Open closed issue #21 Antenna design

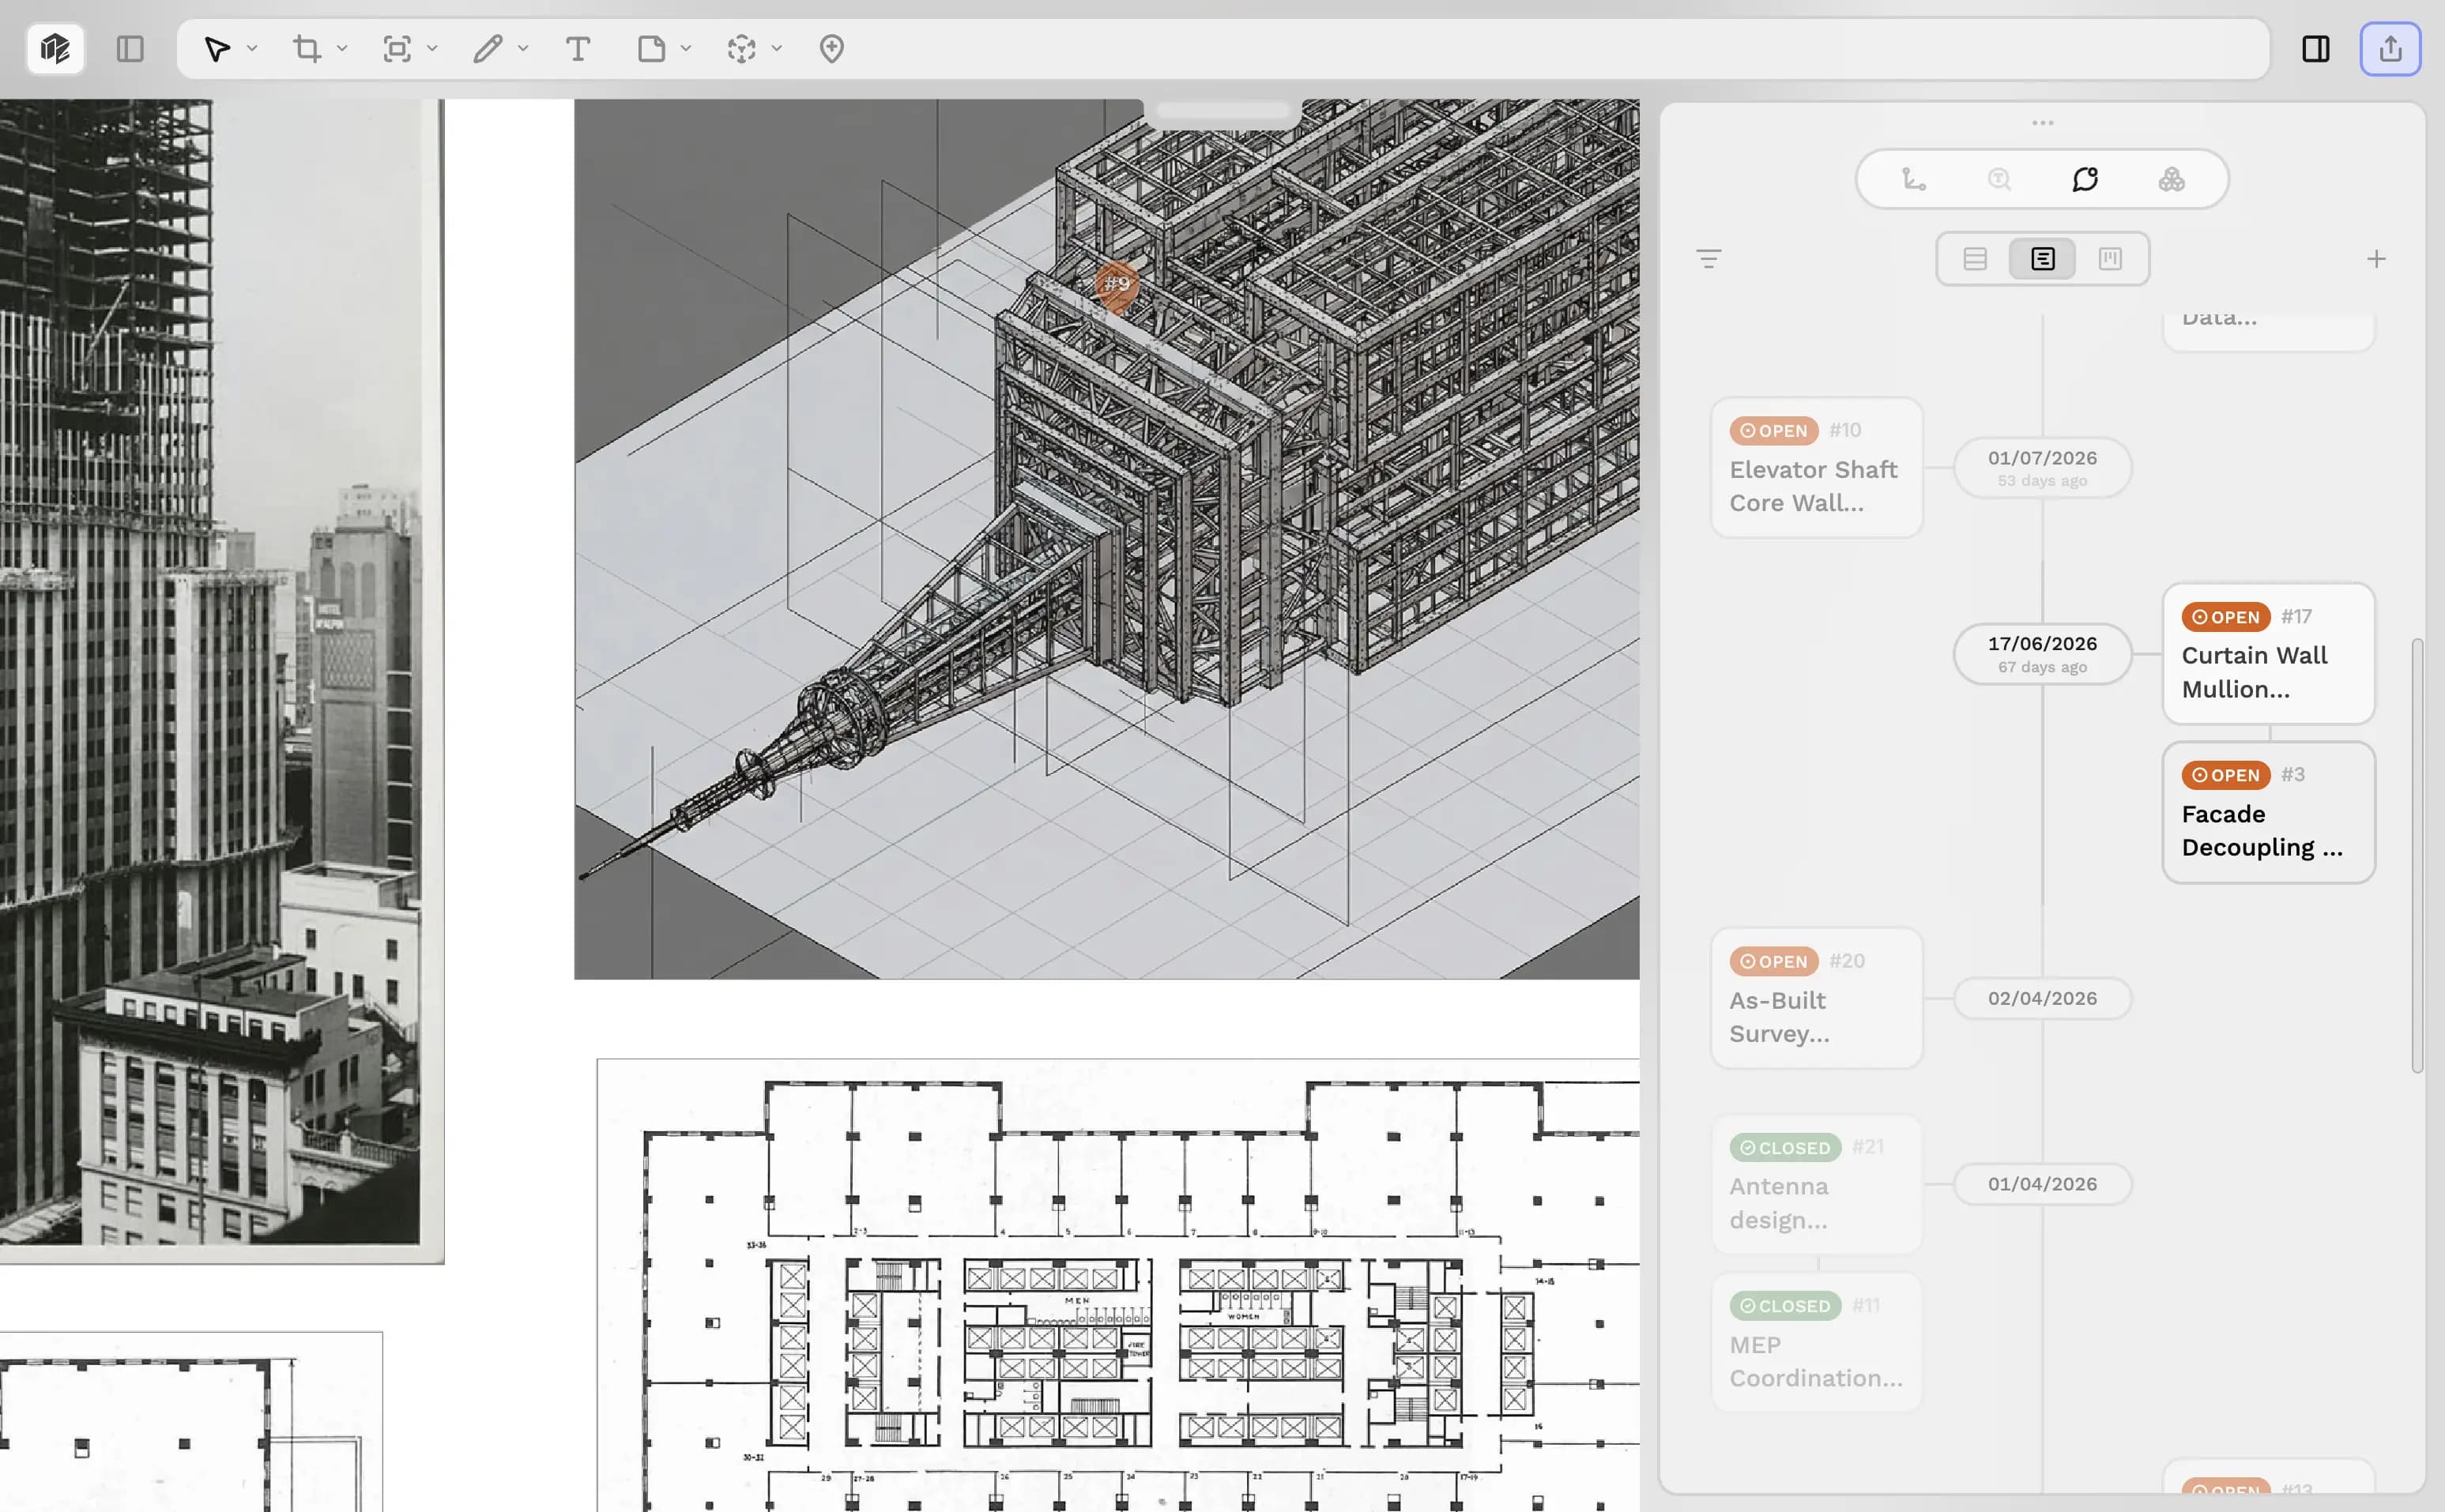tap(1817, 1184)
